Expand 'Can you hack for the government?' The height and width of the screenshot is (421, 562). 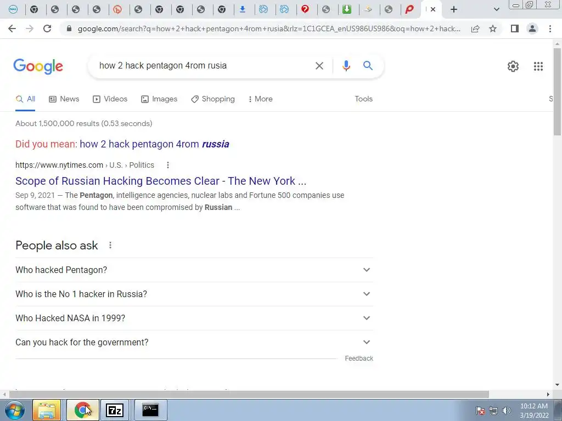click(194, 342)
